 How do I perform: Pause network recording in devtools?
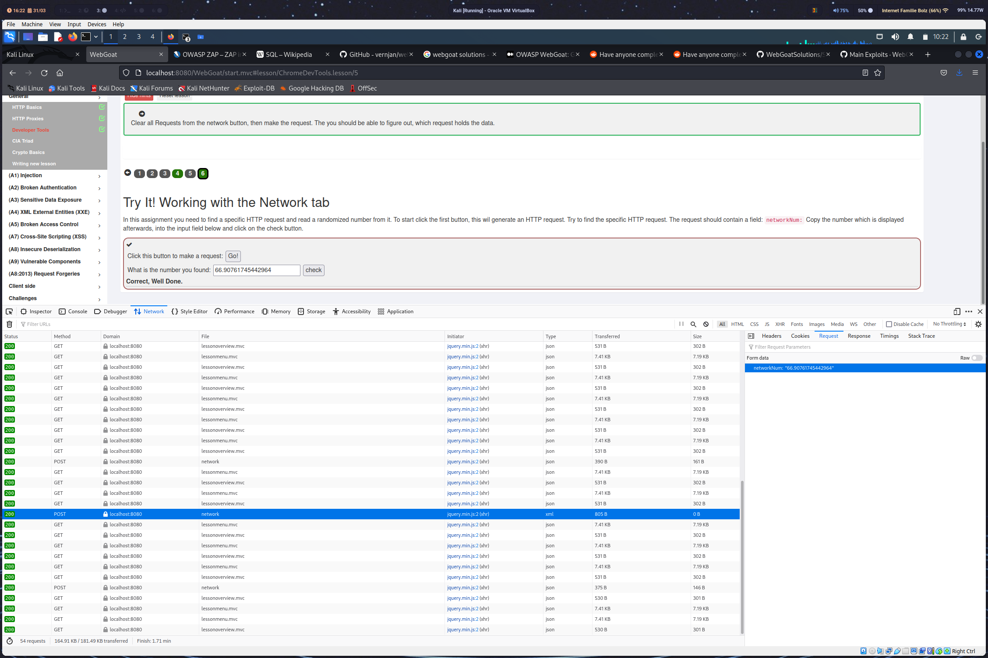(x=681, y=324)
